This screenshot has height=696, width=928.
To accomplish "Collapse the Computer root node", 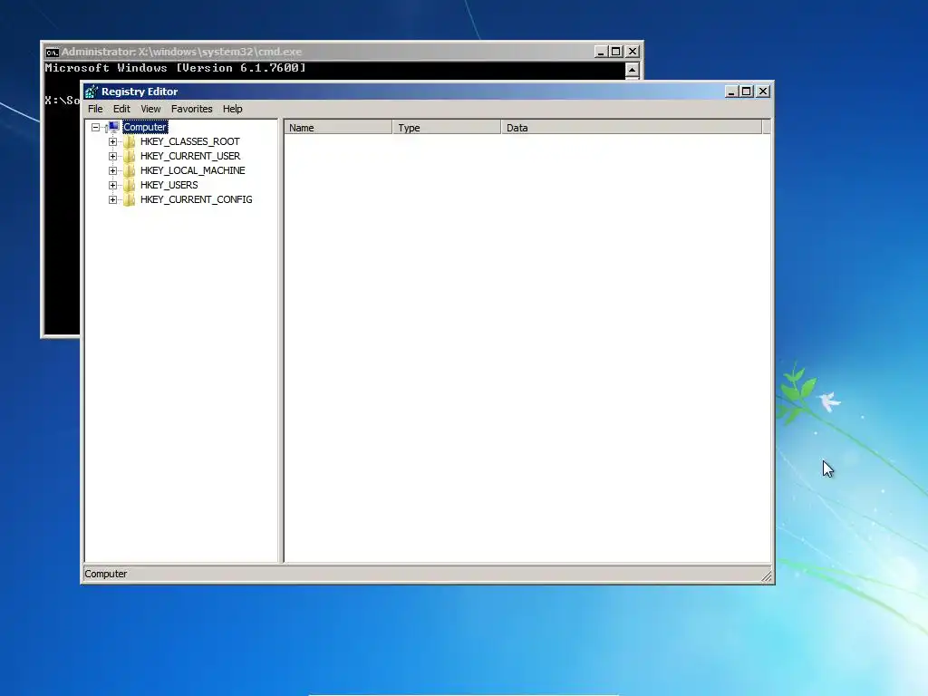I will click(95, 127).
